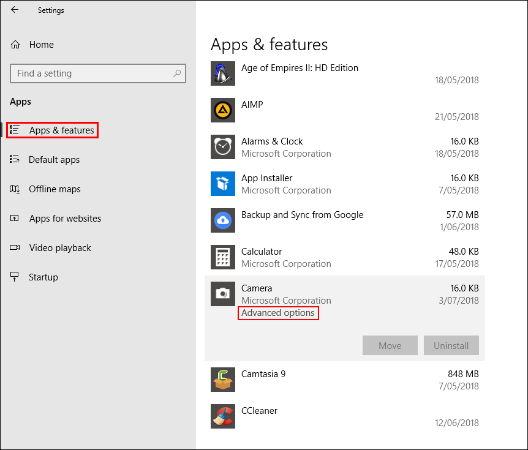The image size is (528, 450).
Task: Click the back arrow in Settings
Action: click(x=15, y=10)
